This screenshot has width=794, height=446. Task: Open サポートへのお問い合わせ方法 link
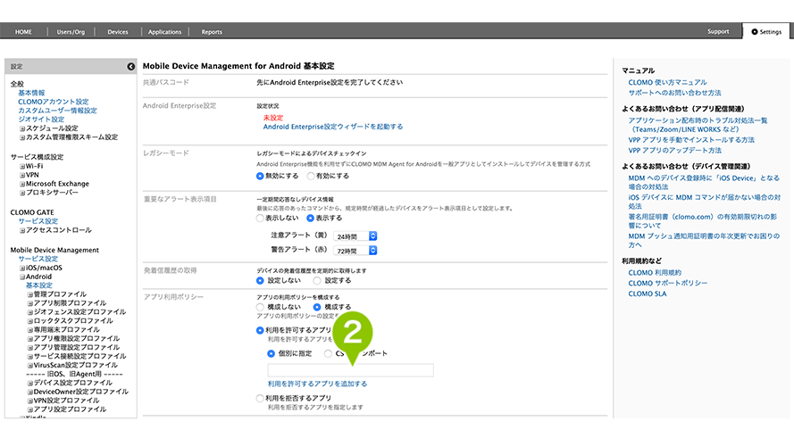coord(674,93)
